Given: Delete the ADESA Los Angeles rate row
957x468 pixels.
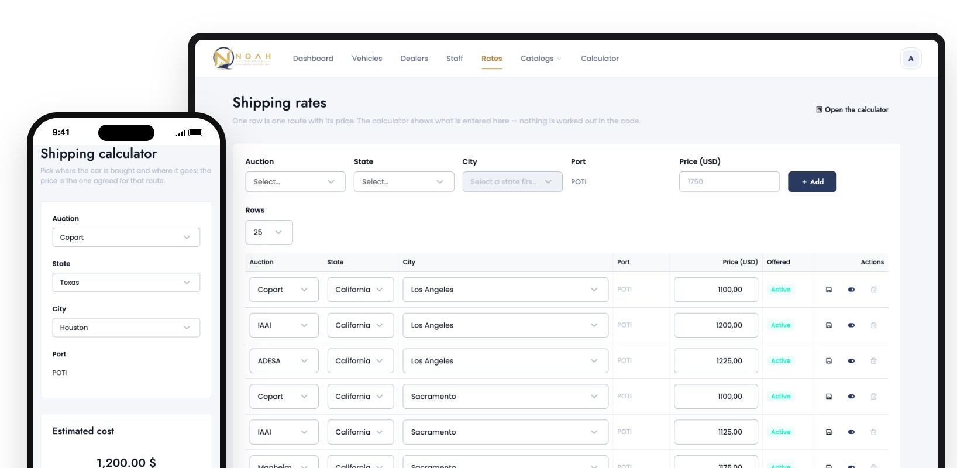Looking at the screenshot, I should click(x=874, y=361).
